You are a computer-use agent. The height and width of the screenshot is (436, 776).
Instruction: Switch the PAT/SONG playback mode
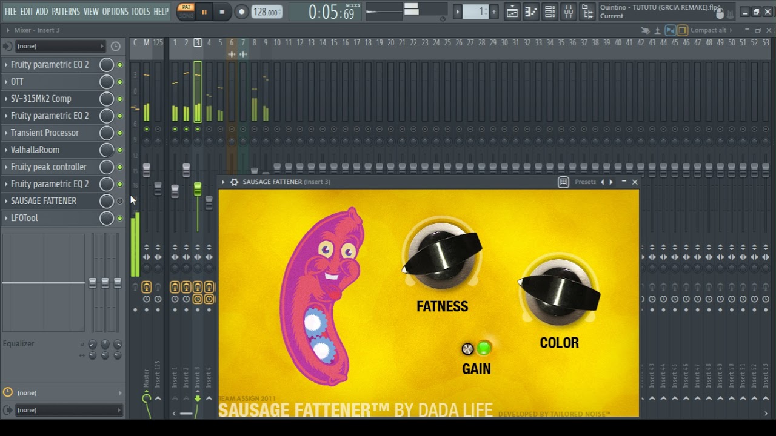[186, 11]
